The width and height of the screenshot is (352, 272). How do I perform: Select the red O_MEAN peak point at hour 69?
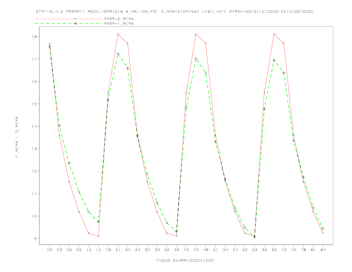pyautogui.click(x=274, y=34)
